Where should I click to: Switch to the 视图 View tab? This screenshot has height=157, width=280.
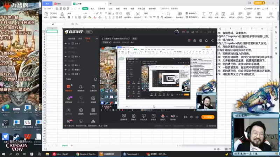[132, 8]
